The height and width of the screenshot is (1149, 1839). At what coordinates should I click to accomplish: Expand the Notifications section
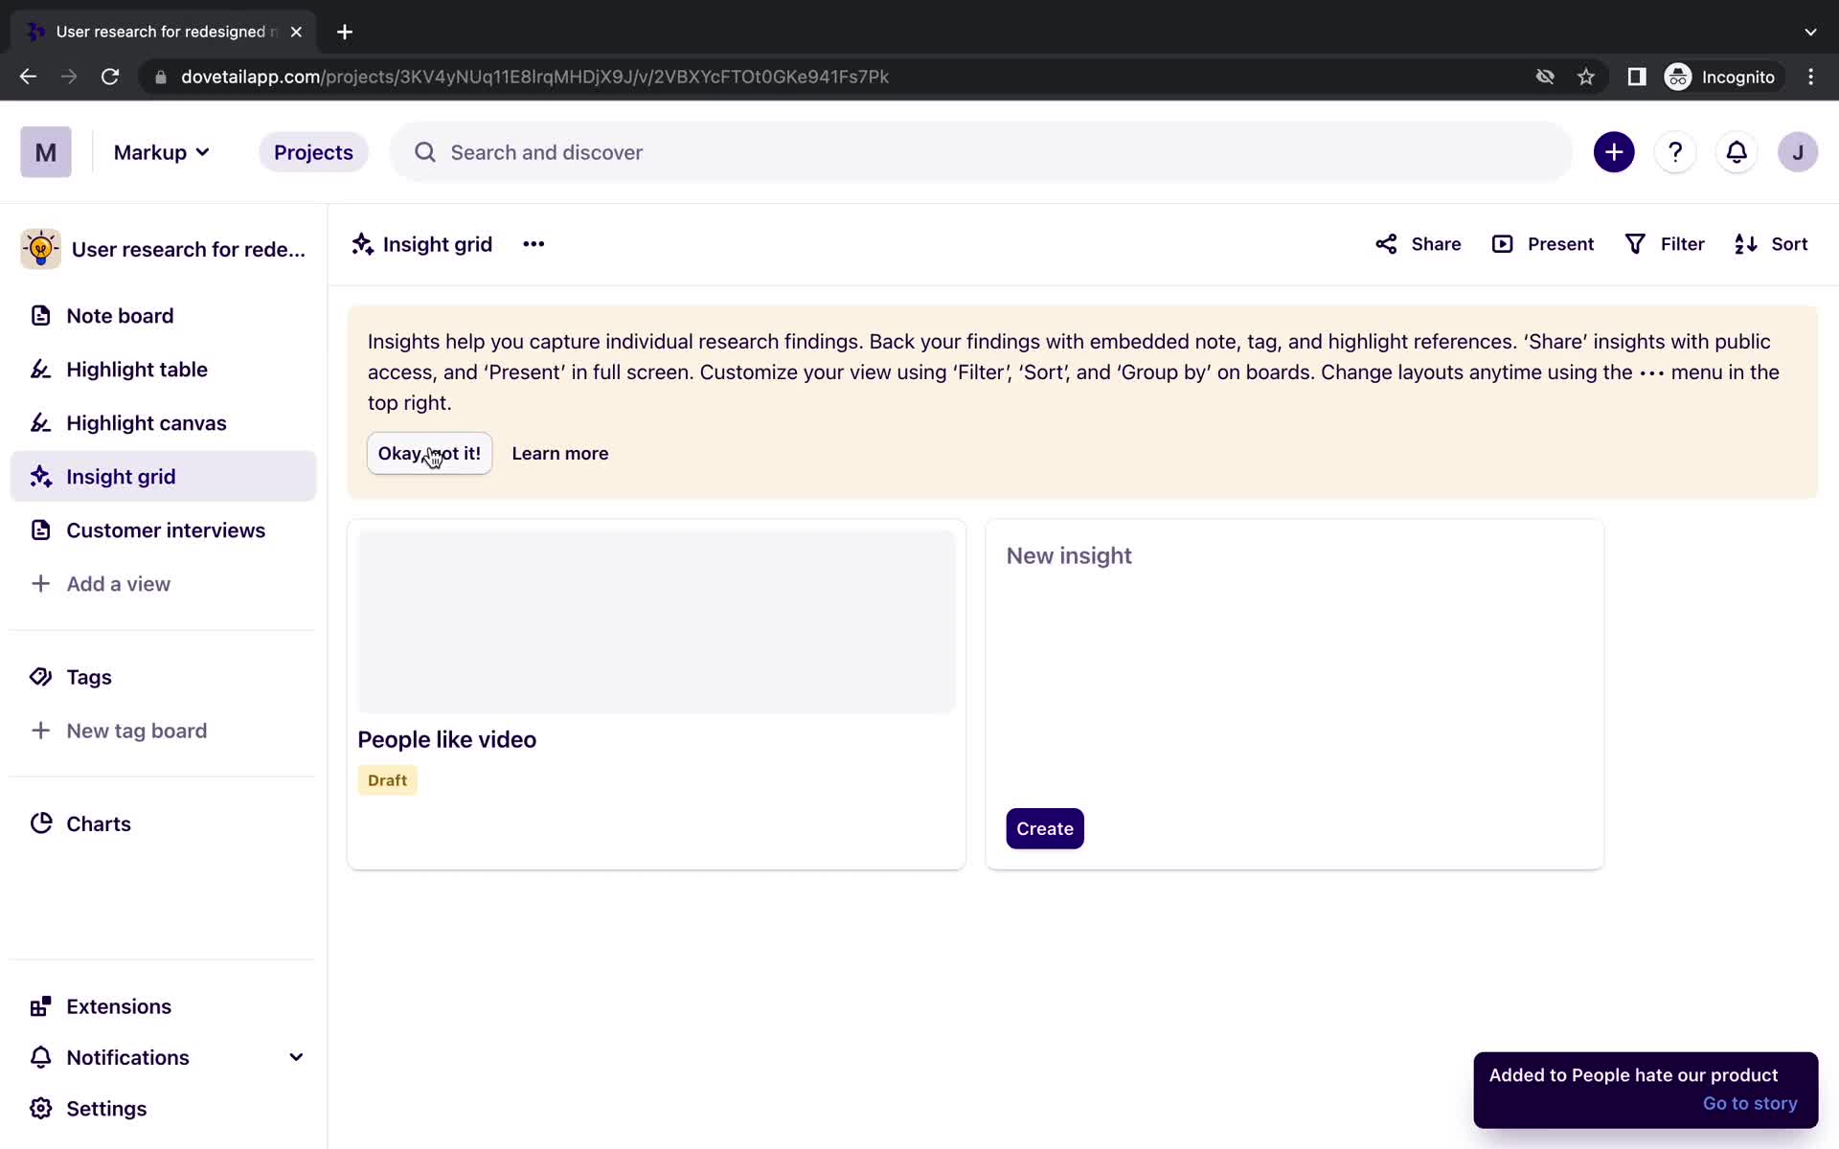tap(297, 1056)
